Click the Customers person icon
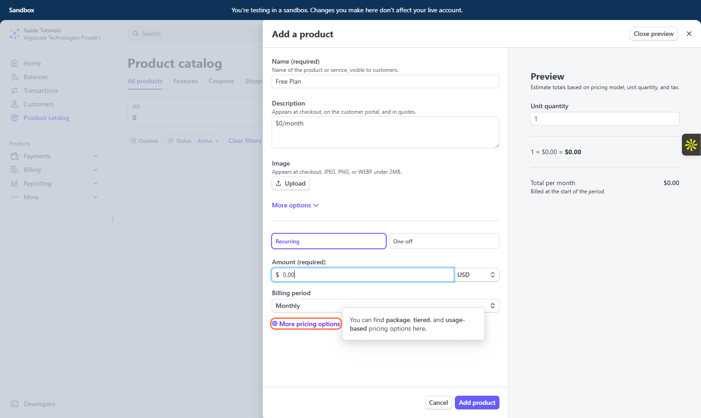Viewport: 701px width, 418px height. pyautogui.click(x=15, y=104)
